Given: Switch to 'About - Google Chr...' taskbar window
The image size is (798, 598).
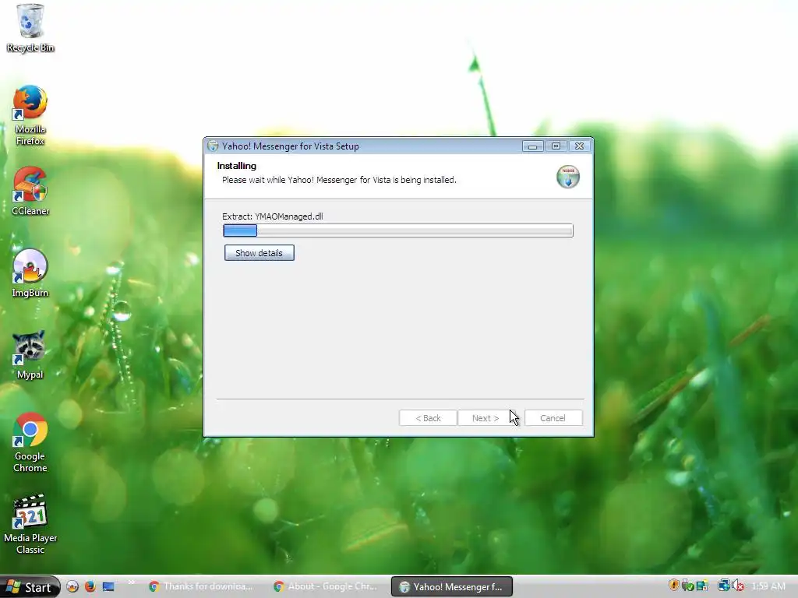Looking at the screenshot, I should 327,586.
